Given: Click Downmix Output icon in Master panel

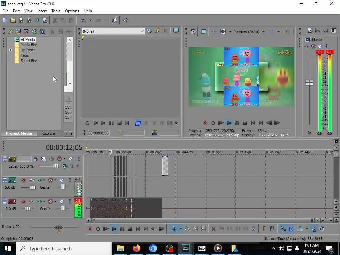Looking at the screenshot, I should [318, 30].
